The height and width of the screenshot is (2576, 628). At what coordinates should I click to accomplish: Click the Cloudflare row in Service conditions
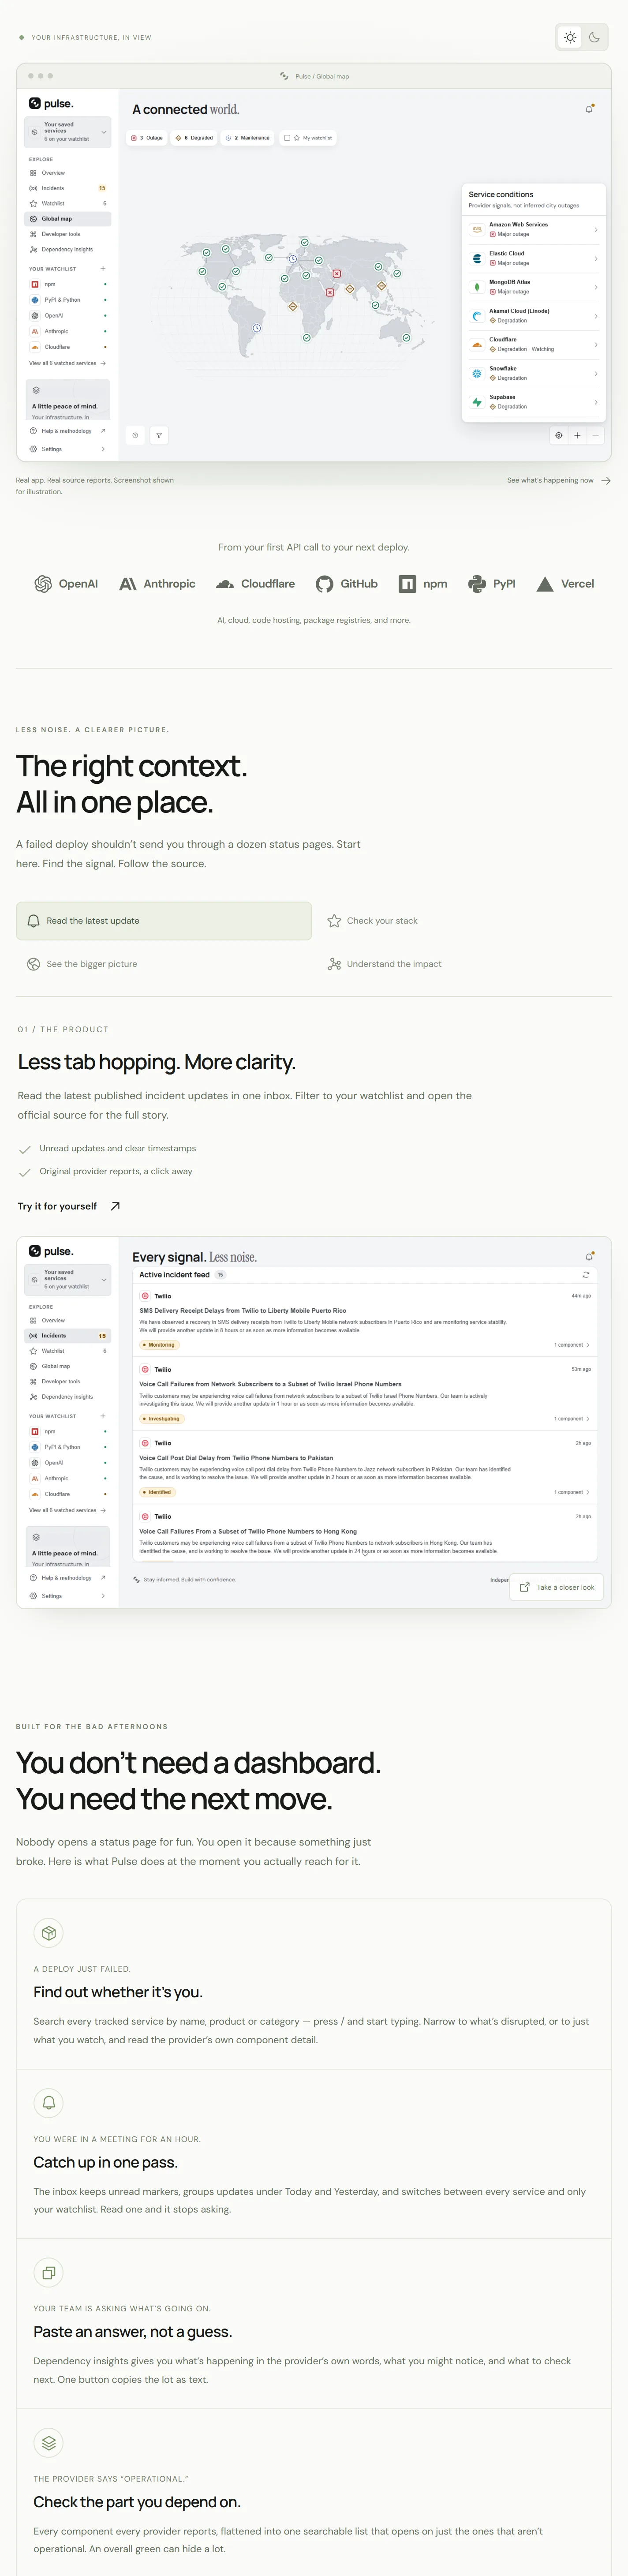click(x=534, y=345)
